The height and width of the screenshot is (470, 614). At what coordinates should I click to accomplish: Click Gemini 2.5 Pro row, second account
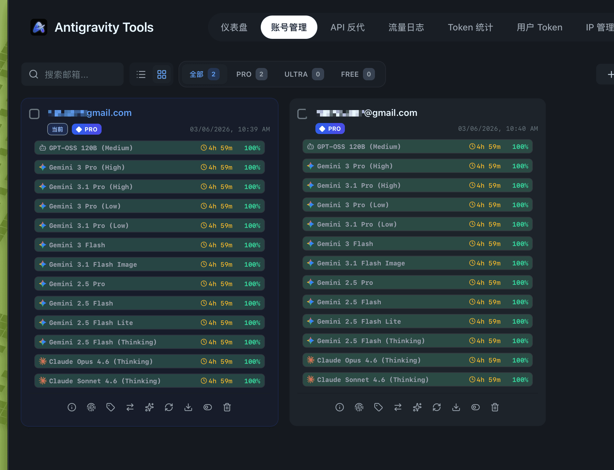pyautogui.click(x=418, y=283)
